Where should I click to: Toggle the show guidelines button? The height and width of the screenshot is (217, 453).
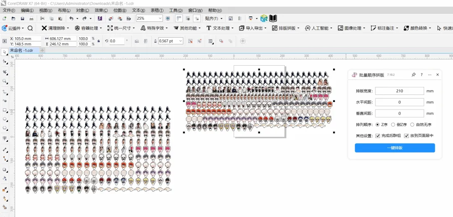click(197, 18)
